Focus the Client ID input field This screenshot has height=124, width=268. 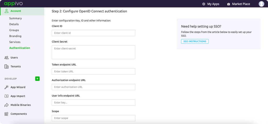click(x=93, y=33)
